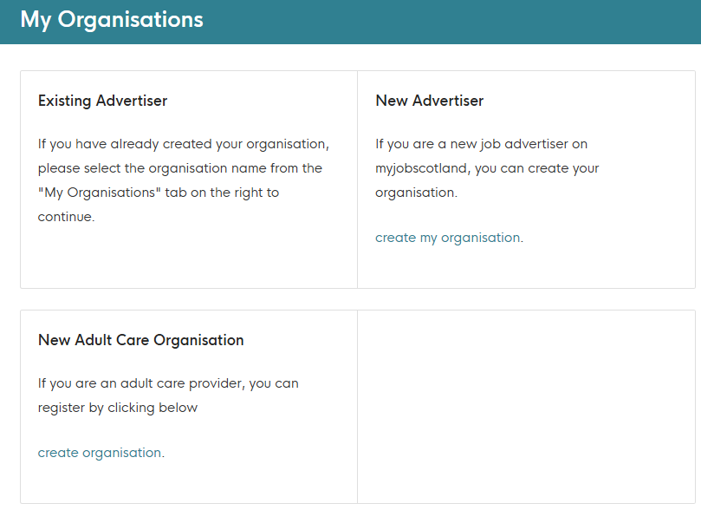The image size is (701, 510).
Task: Click the "New Adult Care Organisation" heading
Action: pos(140,340)
